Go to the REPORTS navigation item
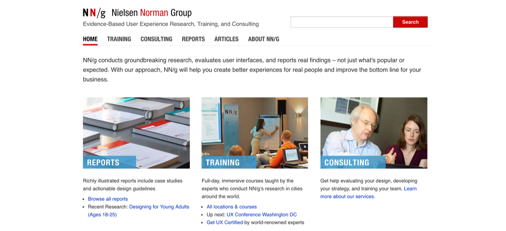506x231 pixels. point(193,39)
